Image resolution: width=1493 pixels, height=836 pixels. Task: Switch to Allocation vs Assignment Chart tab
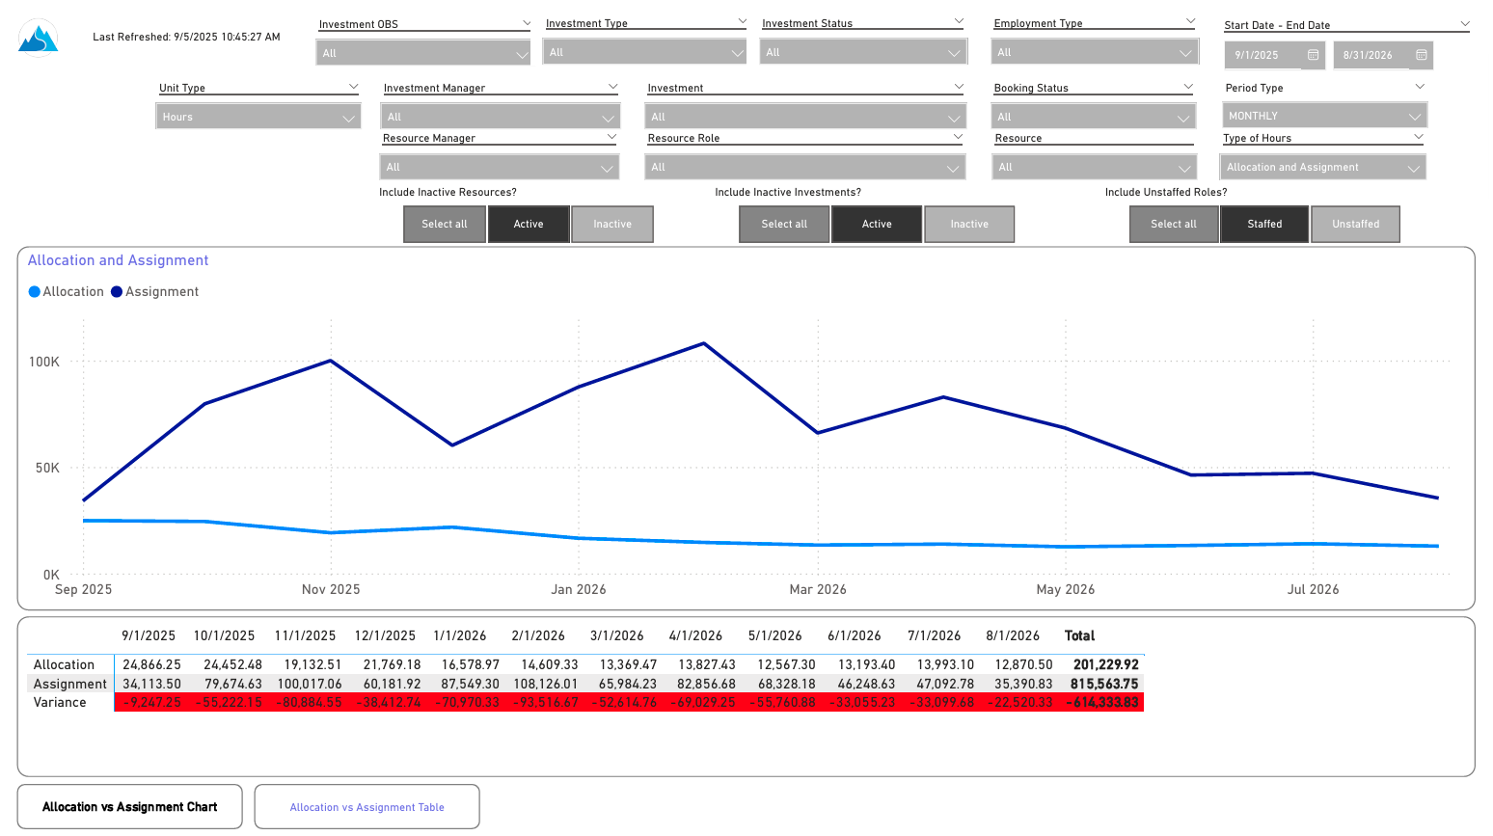coord(130,807)
